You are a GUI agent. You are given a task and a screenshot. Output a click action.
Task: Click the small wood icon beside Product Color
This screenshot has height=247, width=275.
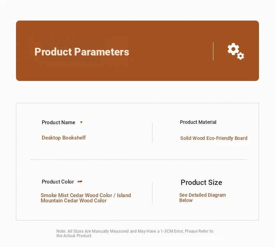click(80, 182)
